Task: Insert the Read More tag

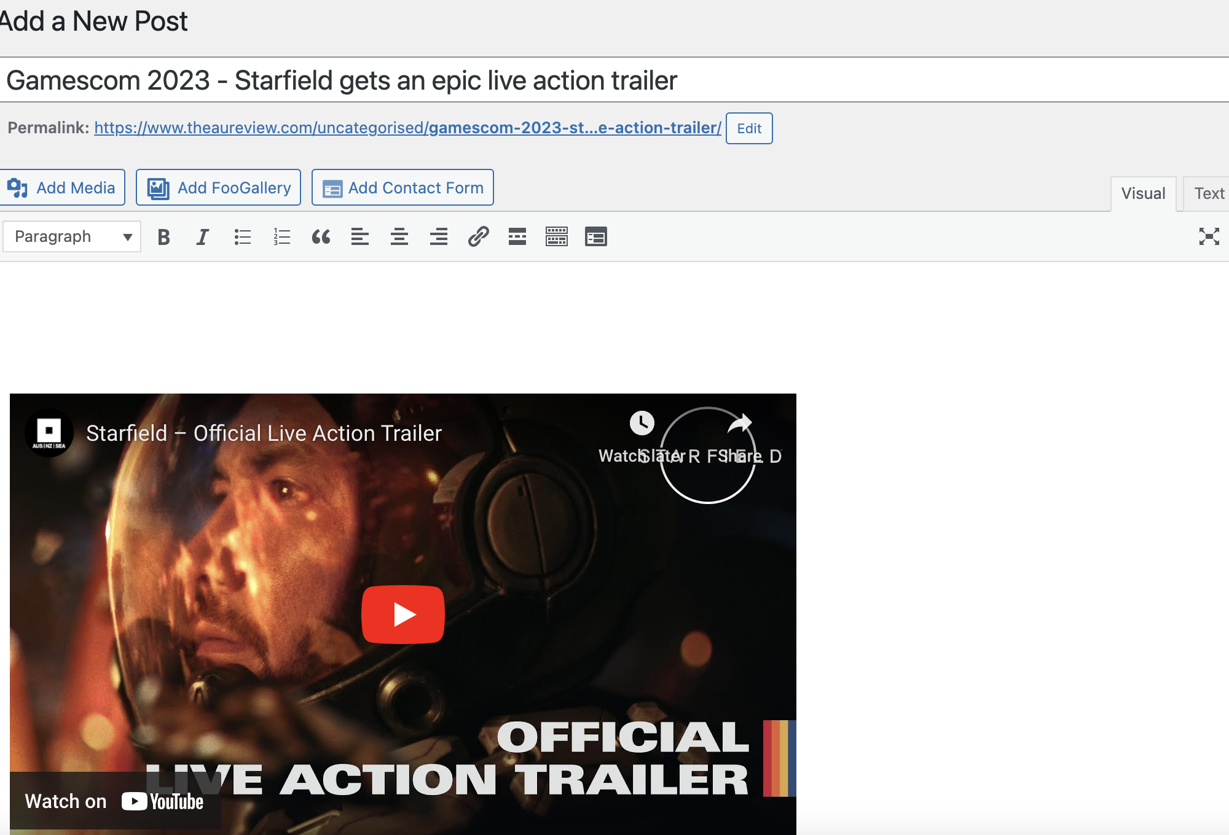Action: pos(517,237)
